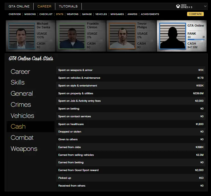Select Trevor Philips' character card

coord(131,36)
